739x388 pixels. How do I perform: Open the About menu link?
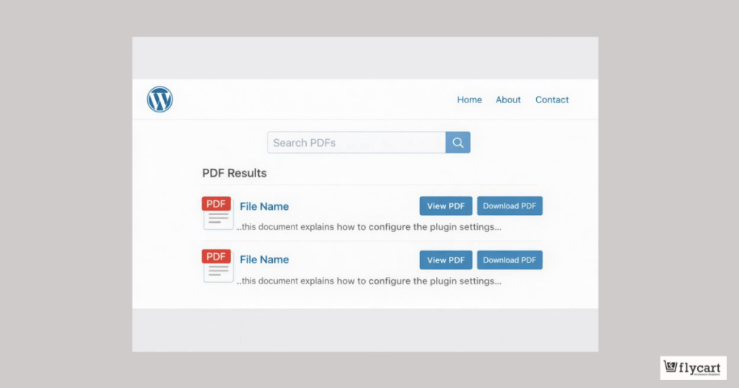508,100
